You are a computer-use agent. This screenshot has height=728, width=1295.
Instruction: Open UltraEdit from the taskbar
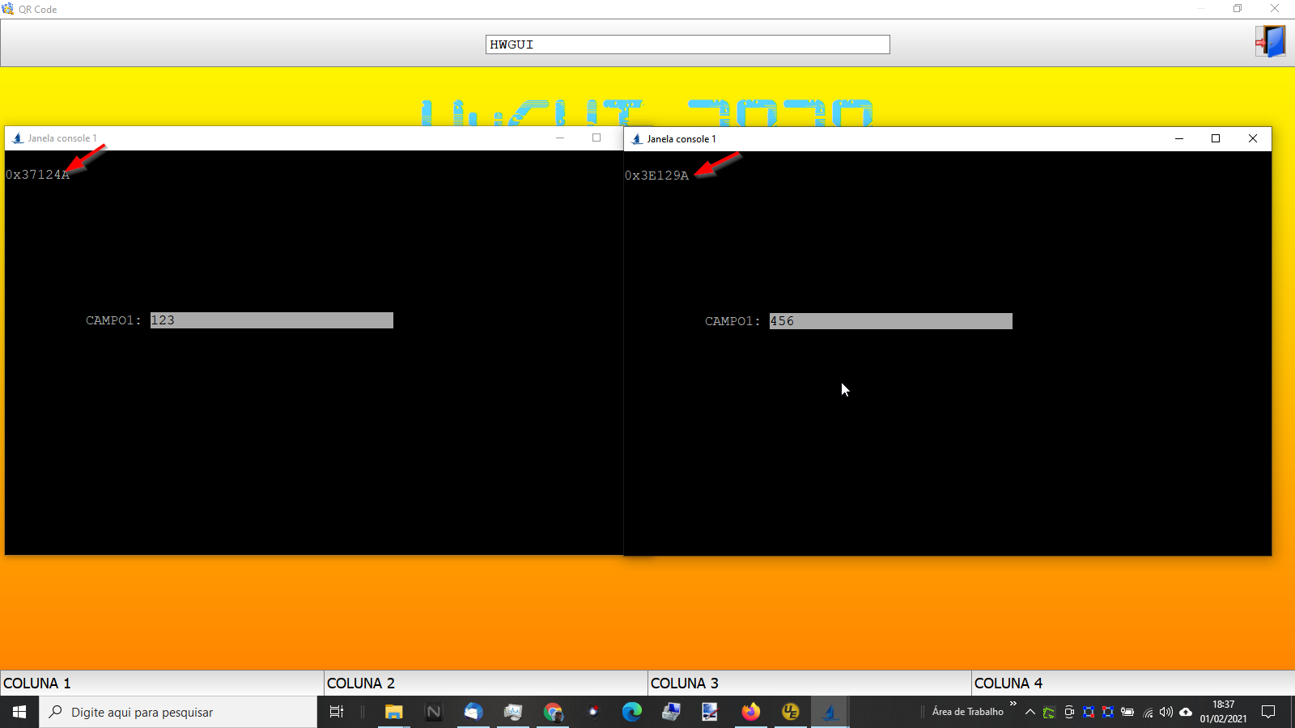[x=791, y=712]
